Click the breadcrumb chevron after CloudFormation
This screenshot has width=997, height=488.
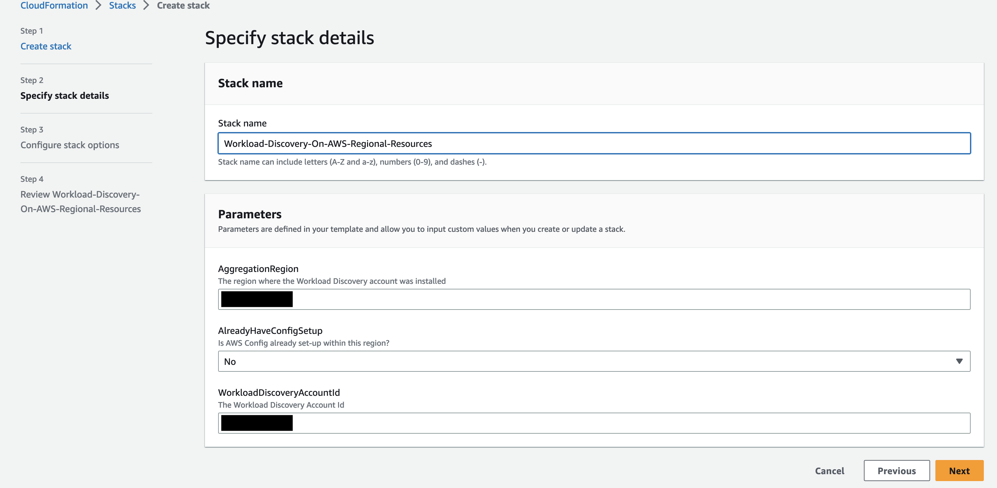click(99, 5)
